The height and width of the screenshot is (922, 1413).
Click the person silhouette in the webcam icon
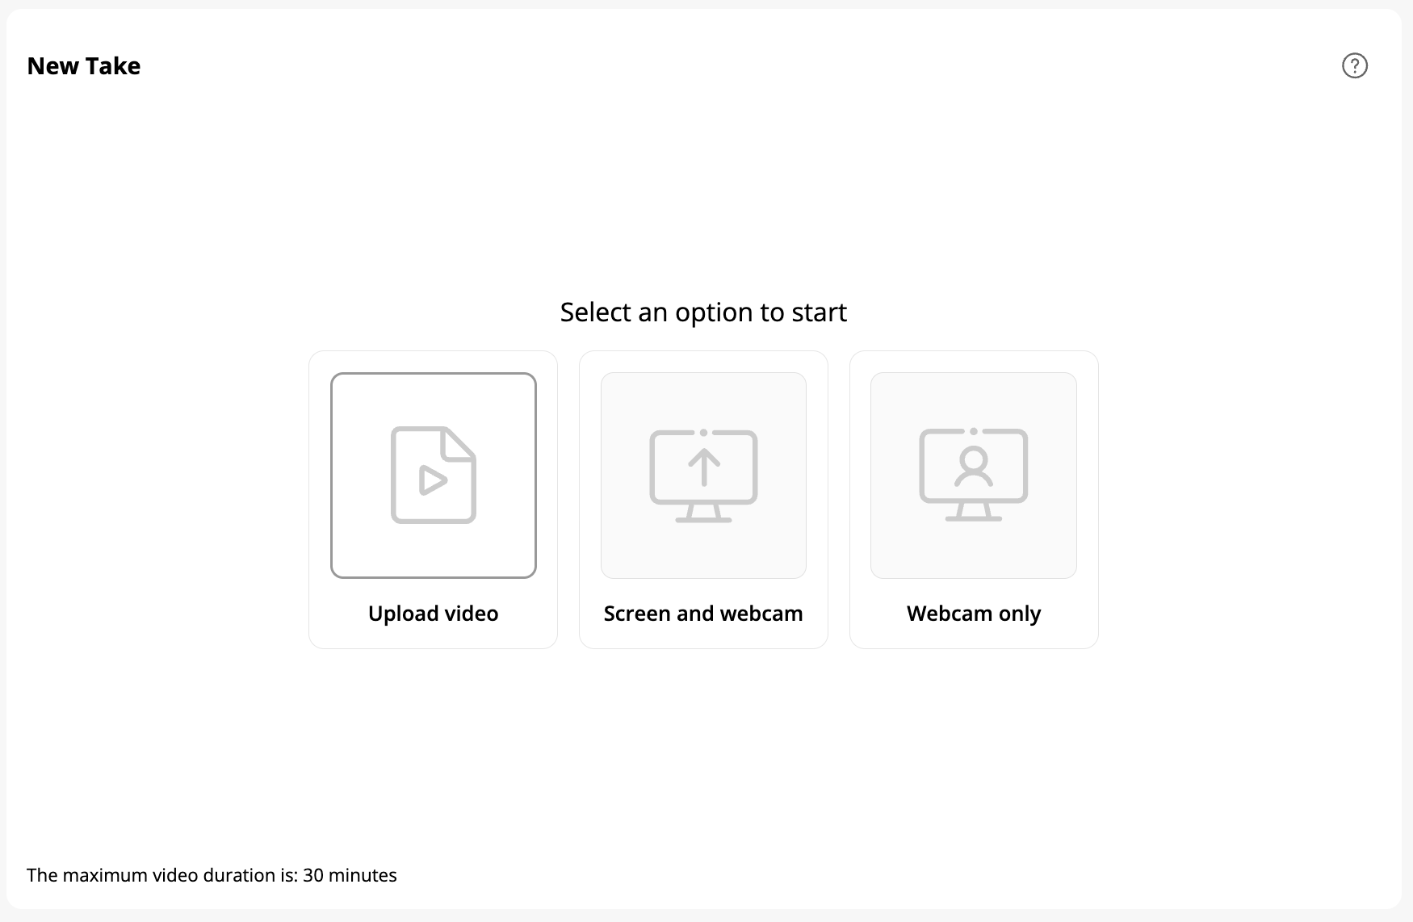click(974, 466)
